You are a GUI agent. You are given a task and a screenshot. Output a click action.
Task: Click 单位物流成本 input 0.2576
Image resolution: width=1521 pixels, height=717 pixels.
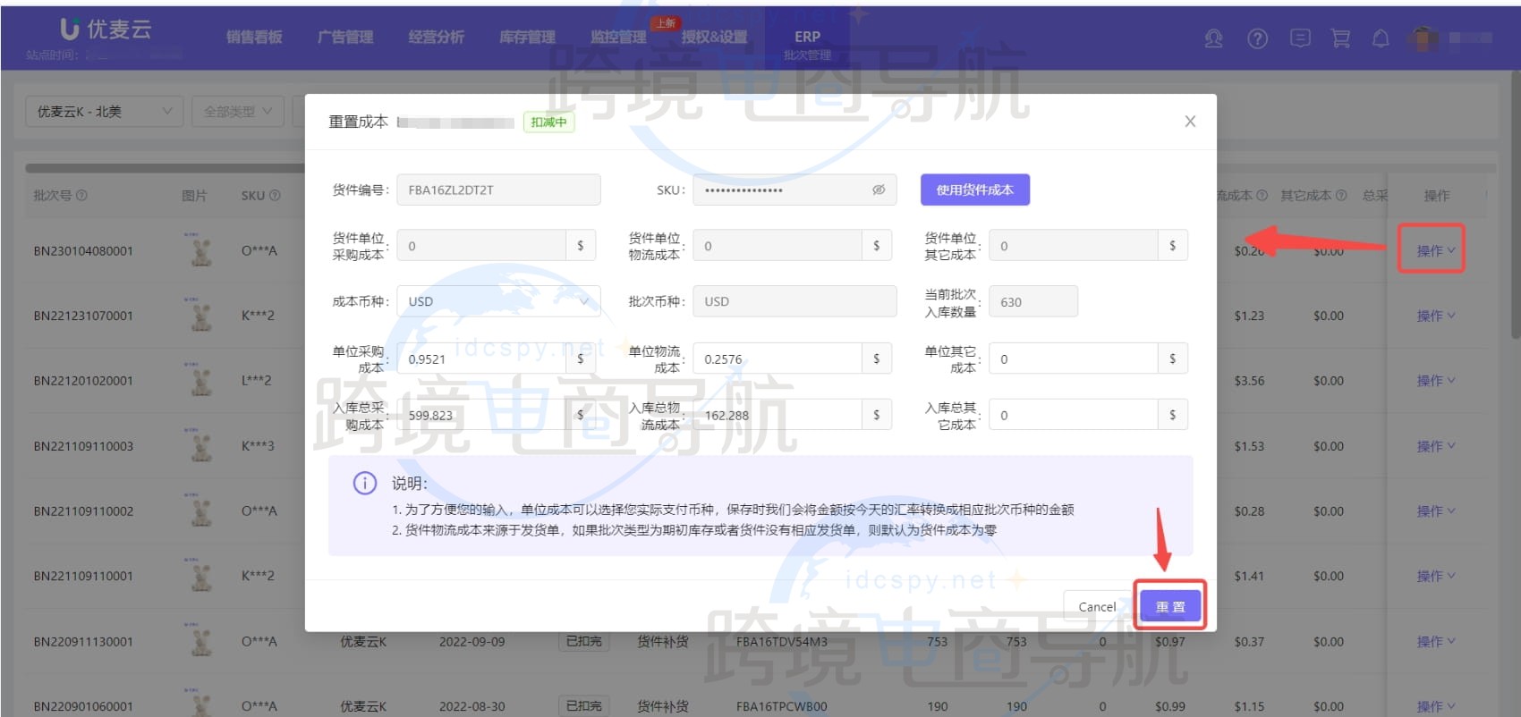(x=777, y=358)
